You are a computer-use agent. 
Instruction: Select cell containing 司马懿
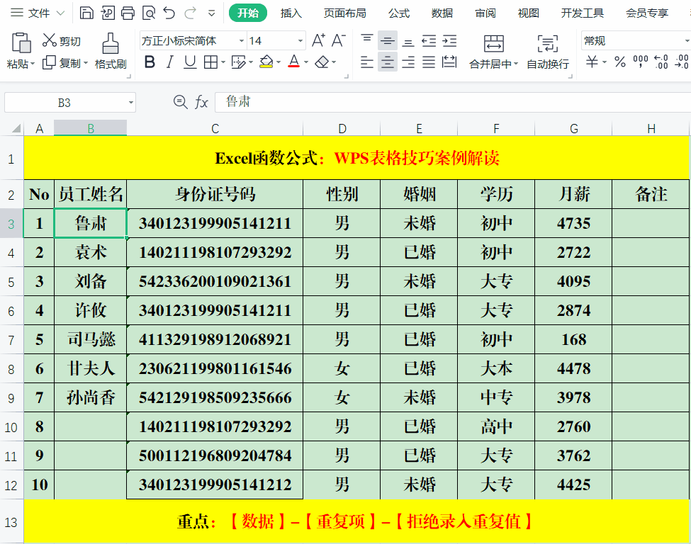click(x=91, y=339)
